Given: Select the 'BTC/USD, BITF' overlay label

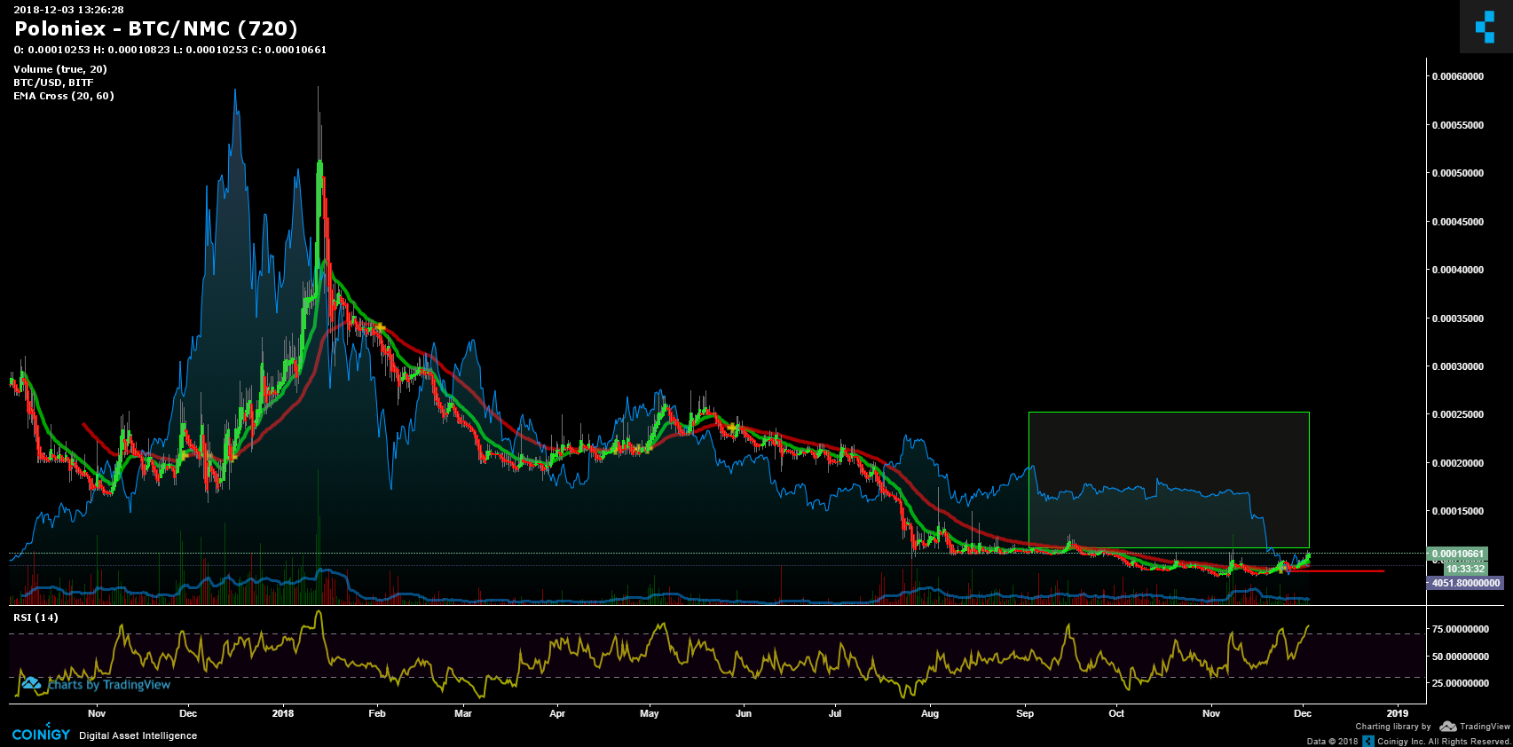Looking at the screenshot, I should point(53,83).
